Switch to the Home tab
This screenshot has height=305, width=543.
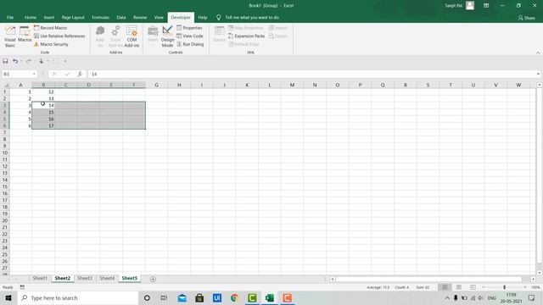31,17
